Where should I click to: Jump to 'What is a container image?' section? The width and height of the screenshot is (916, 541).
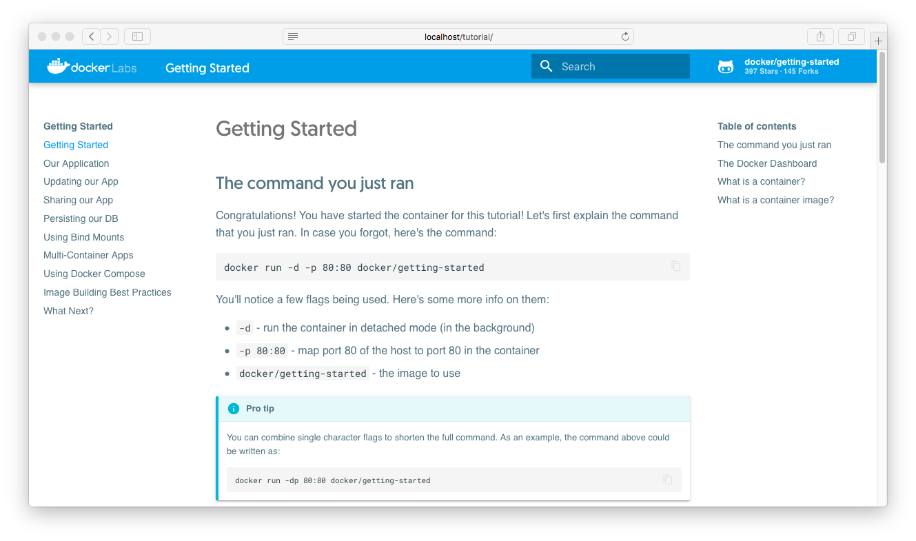pyautogui.click(x=776, y=200)
